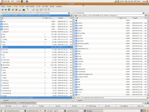The height and width of the screenshot is (112, 149).
Task: Toggle the right panel popup arrow in status bar
Action: click(x=148, y=98)
